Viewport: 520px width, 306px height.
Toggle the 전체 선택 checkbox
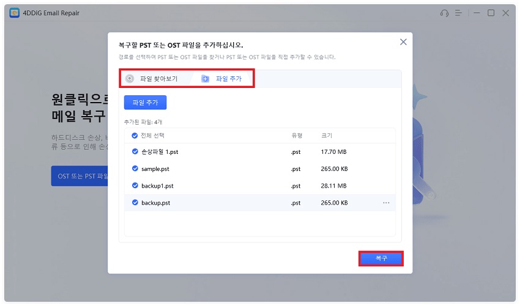click(x=135, y=136)
